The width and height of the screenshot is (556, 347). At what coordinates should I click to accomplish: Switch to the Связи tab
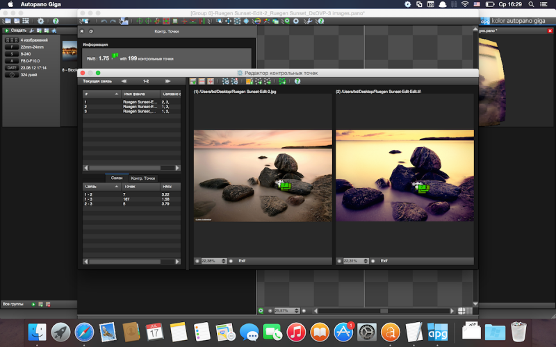click(116, 178)
